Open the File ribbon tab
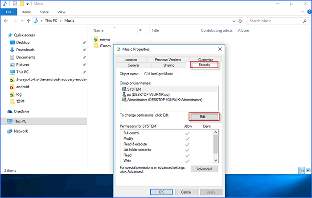312x198 pixels. [8, 12]
